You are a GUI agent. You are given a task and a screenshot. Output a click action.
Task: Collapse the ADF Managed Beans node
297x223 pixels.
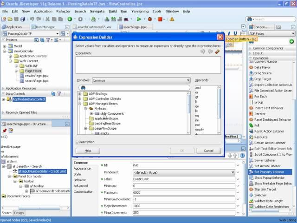click(x=80, y=104)
